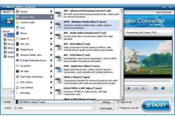Open the More Freeware! link
The image size is (175, 117).
click(164, 12)
